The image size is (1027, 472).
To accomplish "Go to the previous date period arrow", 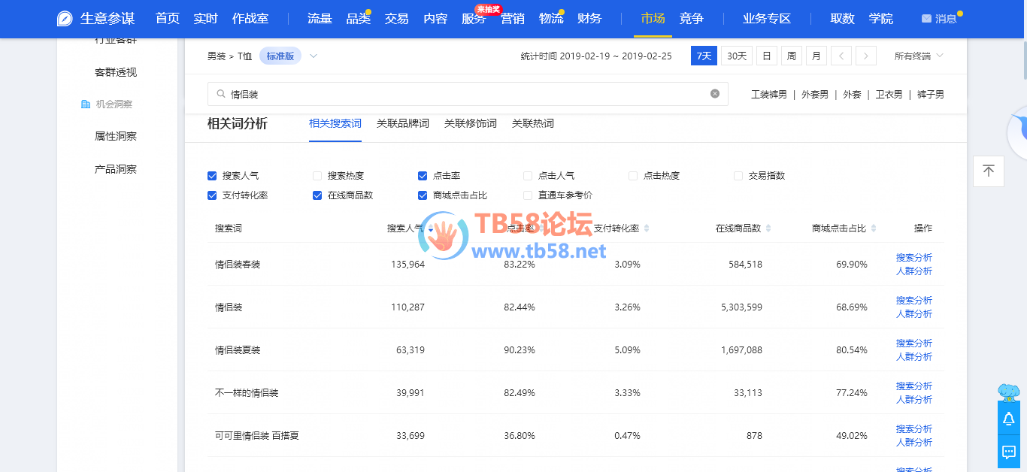I will 841,56.
